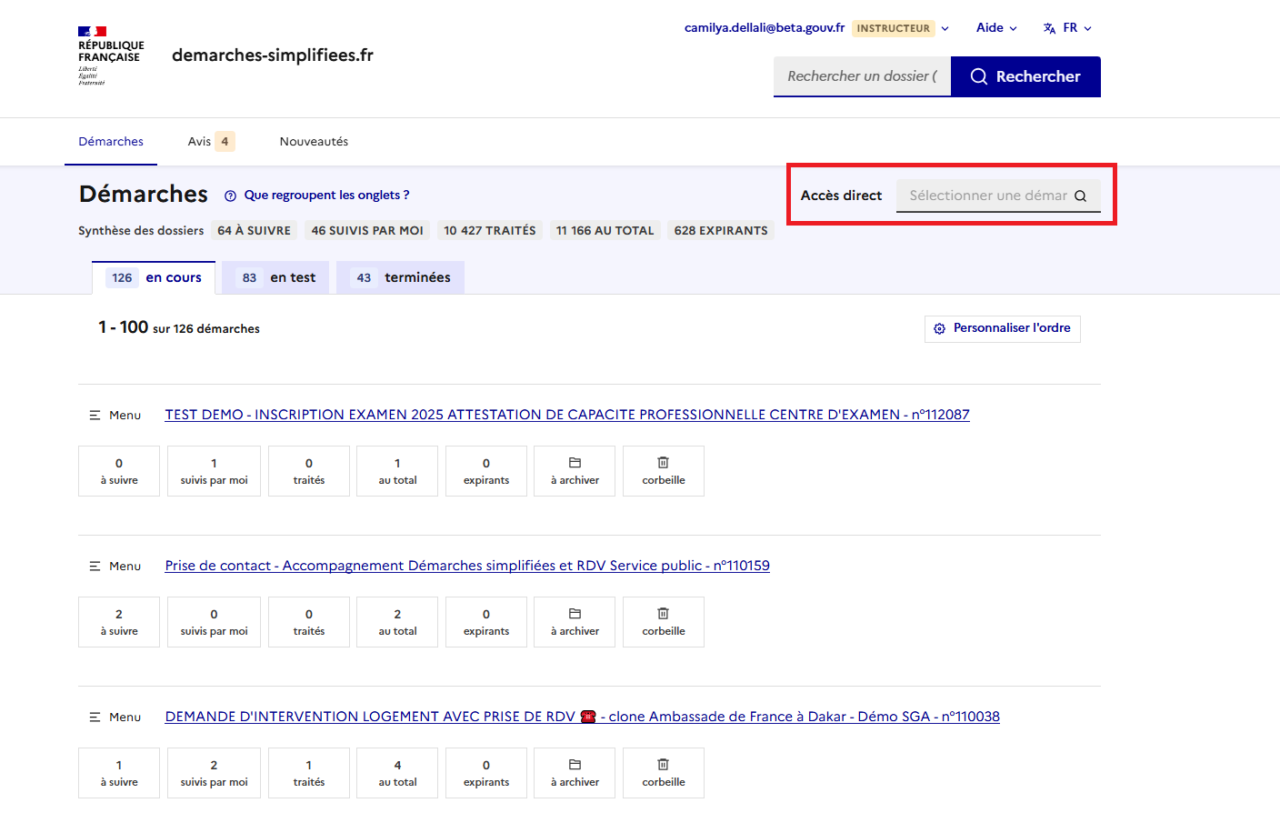Open à archiver for the TEST DEMO démarche
The width and height of the screenshot is (1280, 823).
(x=574, y=471)
